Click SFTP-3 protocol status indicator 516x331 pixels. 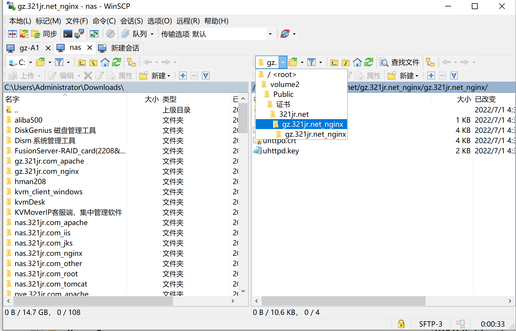point(431,324)
